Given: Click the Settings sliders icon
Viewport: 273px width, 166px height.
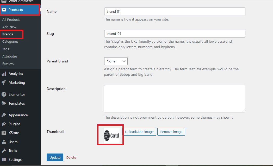Looking at the screenshot, I should (x=4, y=159).
